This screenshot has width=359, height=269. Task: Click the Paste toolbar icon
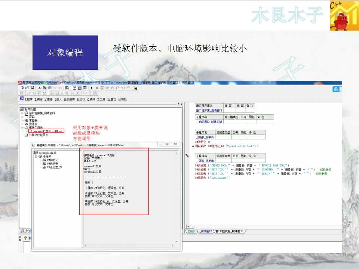point(50,88)
